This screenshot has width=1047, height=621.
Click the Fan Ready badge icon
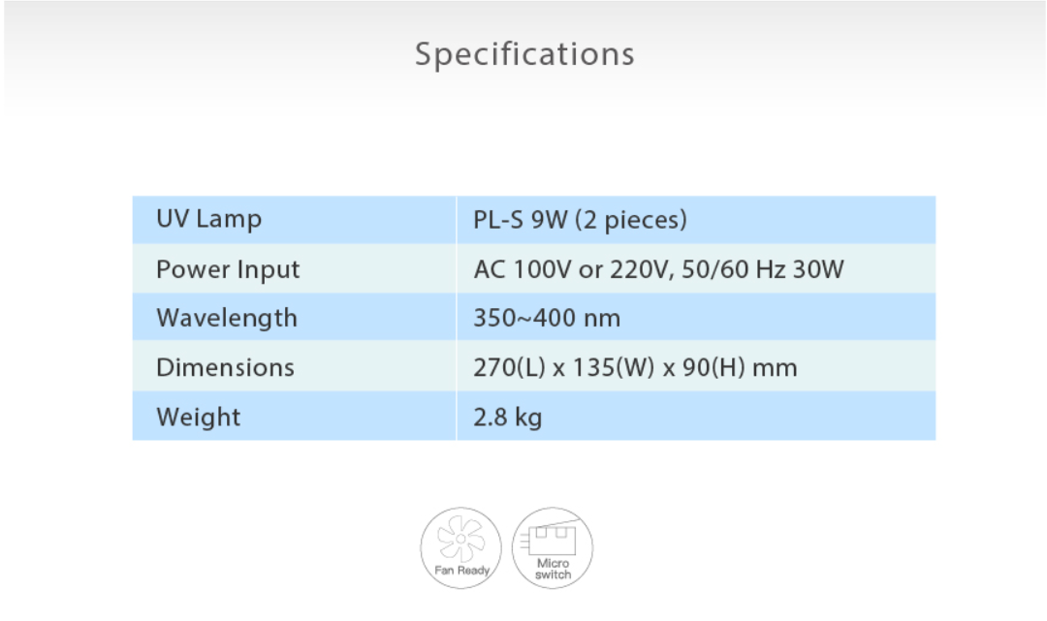click(460, 547)
